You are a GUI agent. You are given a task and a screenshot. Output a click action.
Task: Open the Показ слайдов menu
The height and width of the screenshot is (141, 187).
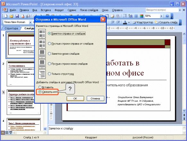89,10
